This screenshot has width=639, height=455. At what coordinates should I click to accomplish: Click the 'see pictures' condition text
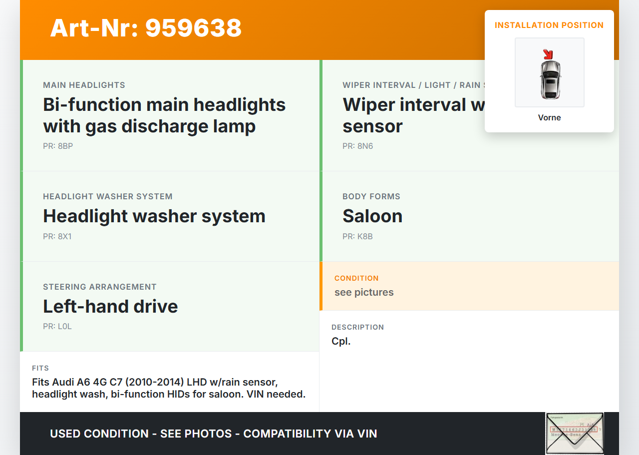[364, 292]
